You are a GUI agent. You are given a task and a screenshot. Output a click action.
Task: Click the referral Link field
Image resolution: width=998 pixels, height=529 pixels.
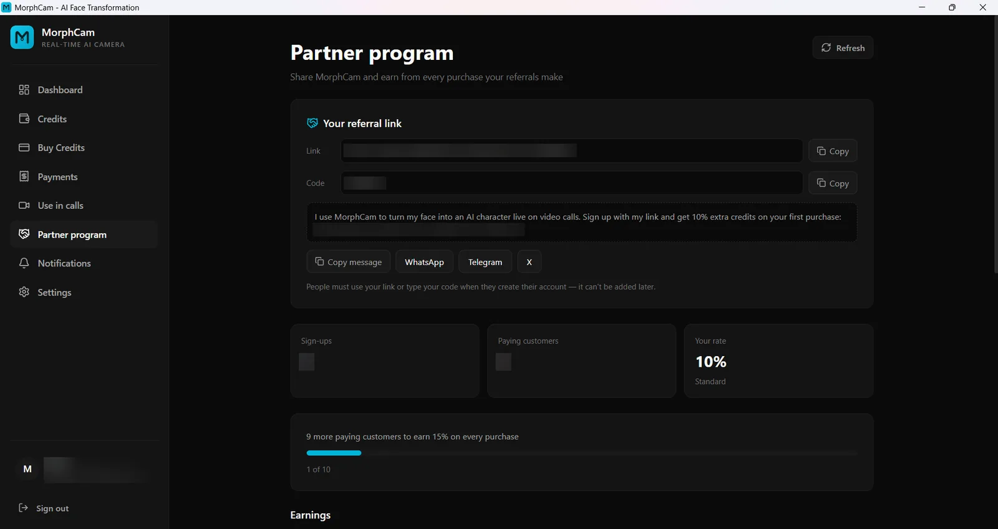(571, 151)
